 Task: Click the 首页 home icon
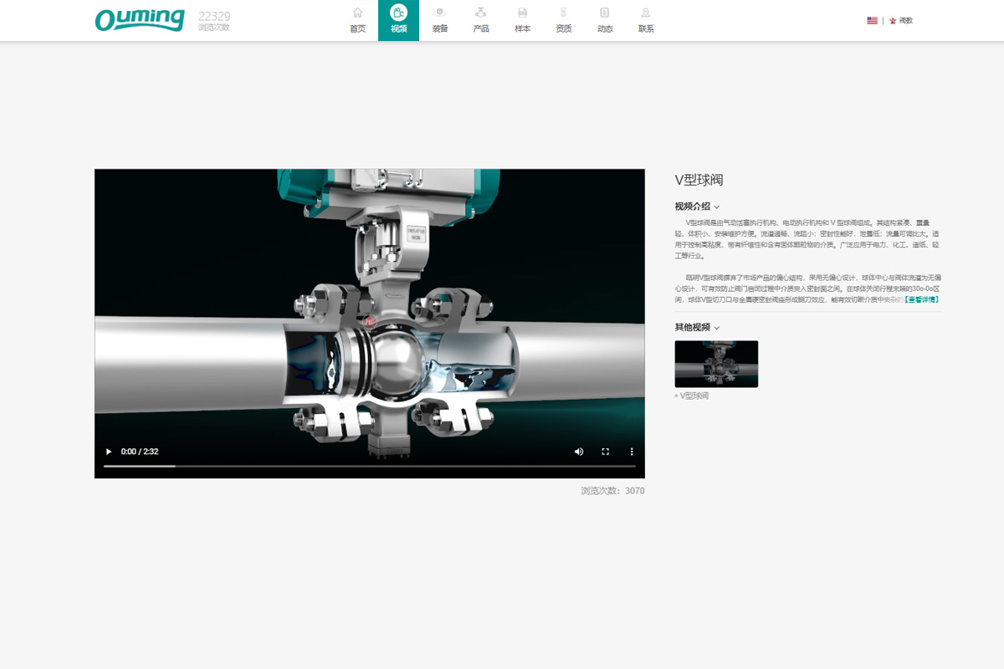pos(357,13)
